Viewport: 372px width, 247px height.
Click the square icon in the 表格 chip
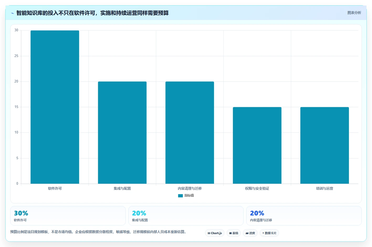230,233
